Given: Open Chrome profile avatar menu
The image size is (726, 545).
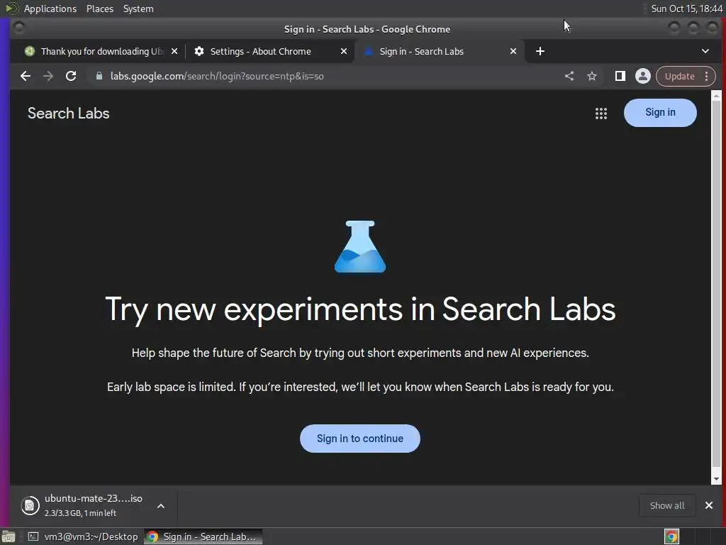Looking at the screenshot, I should coord(642,76).
